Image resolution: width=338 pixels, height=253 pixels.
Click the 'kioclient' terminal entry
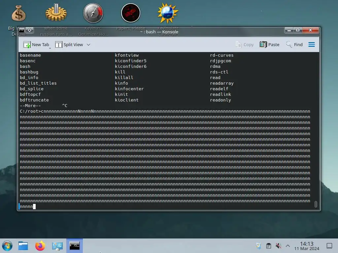(x=126, y=100)
